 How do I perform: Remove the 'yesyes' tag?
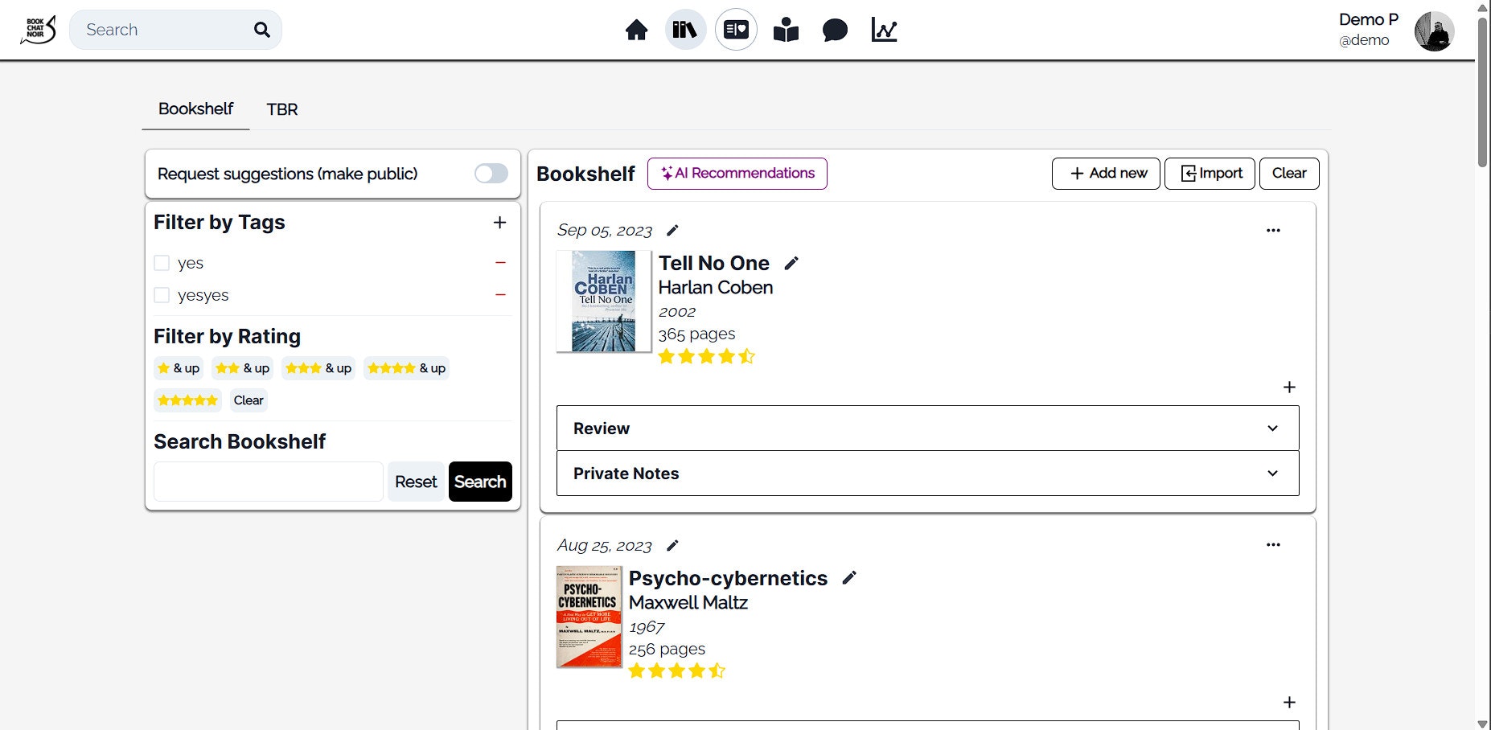point(500,295)
